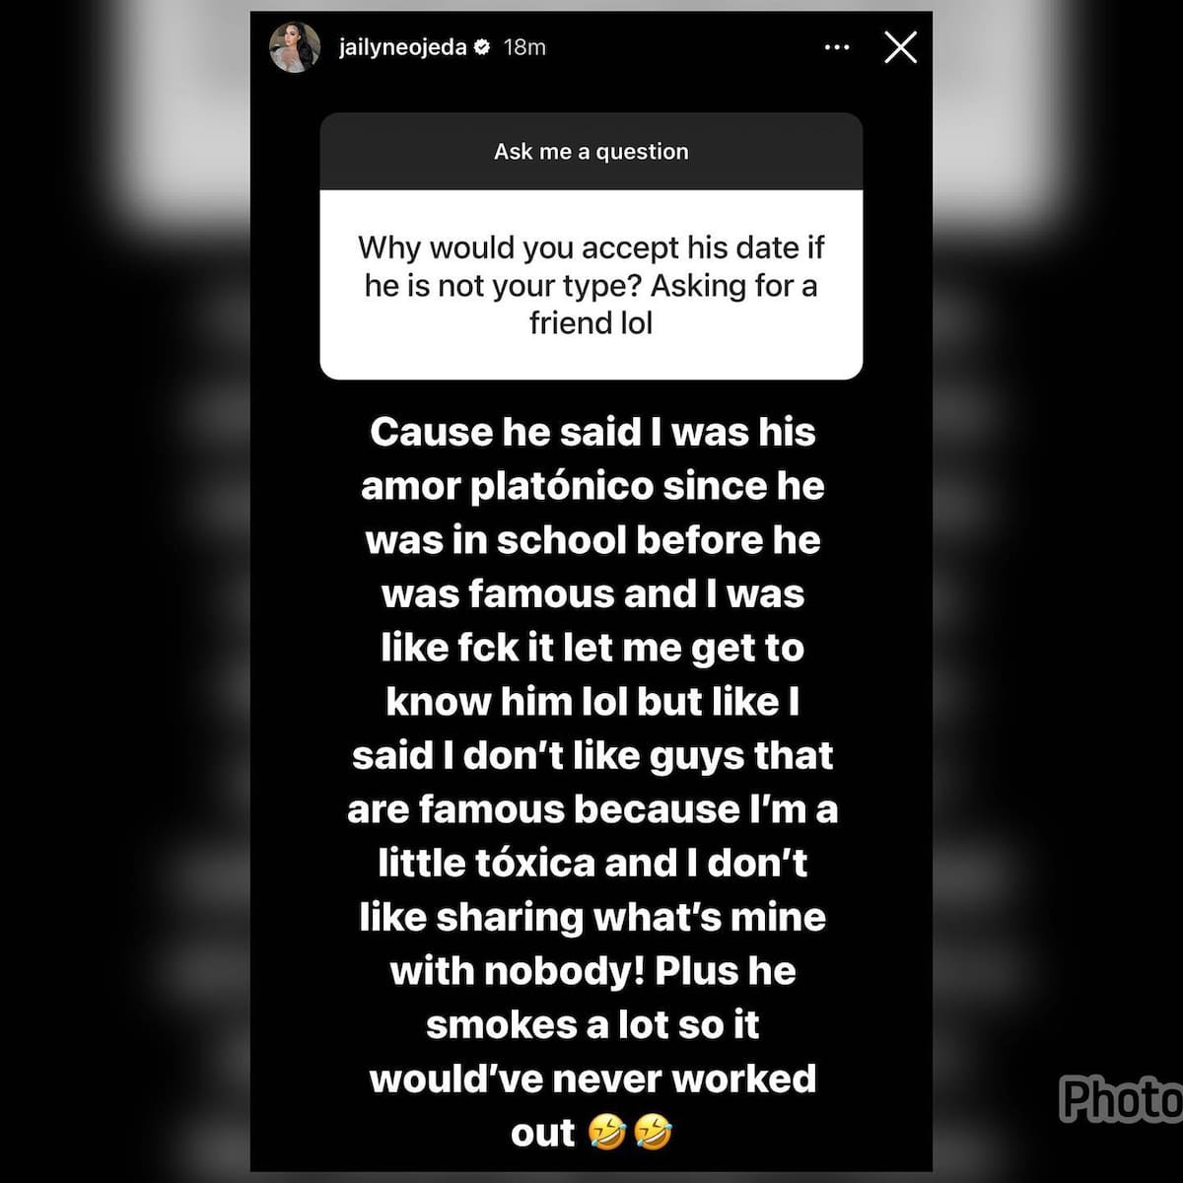1183x1183 pixels.
Task: Open jailyneojeda's profile picture
Action: [x=295, y=47]
